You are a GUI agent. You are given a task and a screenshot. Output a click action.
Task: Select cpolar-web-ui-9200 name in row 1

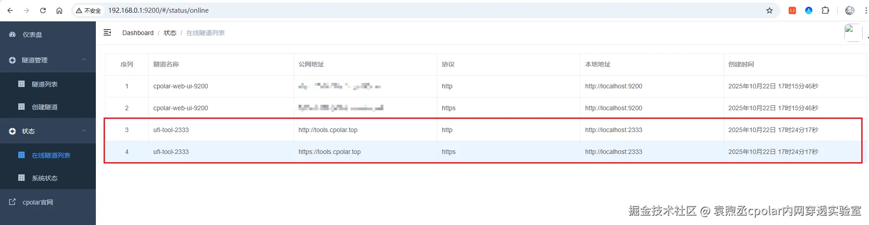pos(181,86)
